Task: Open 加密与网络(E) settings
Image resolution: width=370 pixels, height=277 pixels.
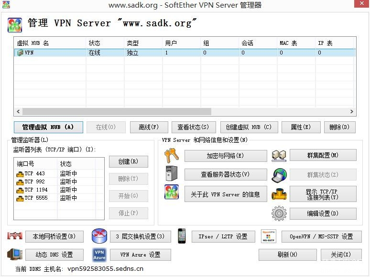Action: 226,156
